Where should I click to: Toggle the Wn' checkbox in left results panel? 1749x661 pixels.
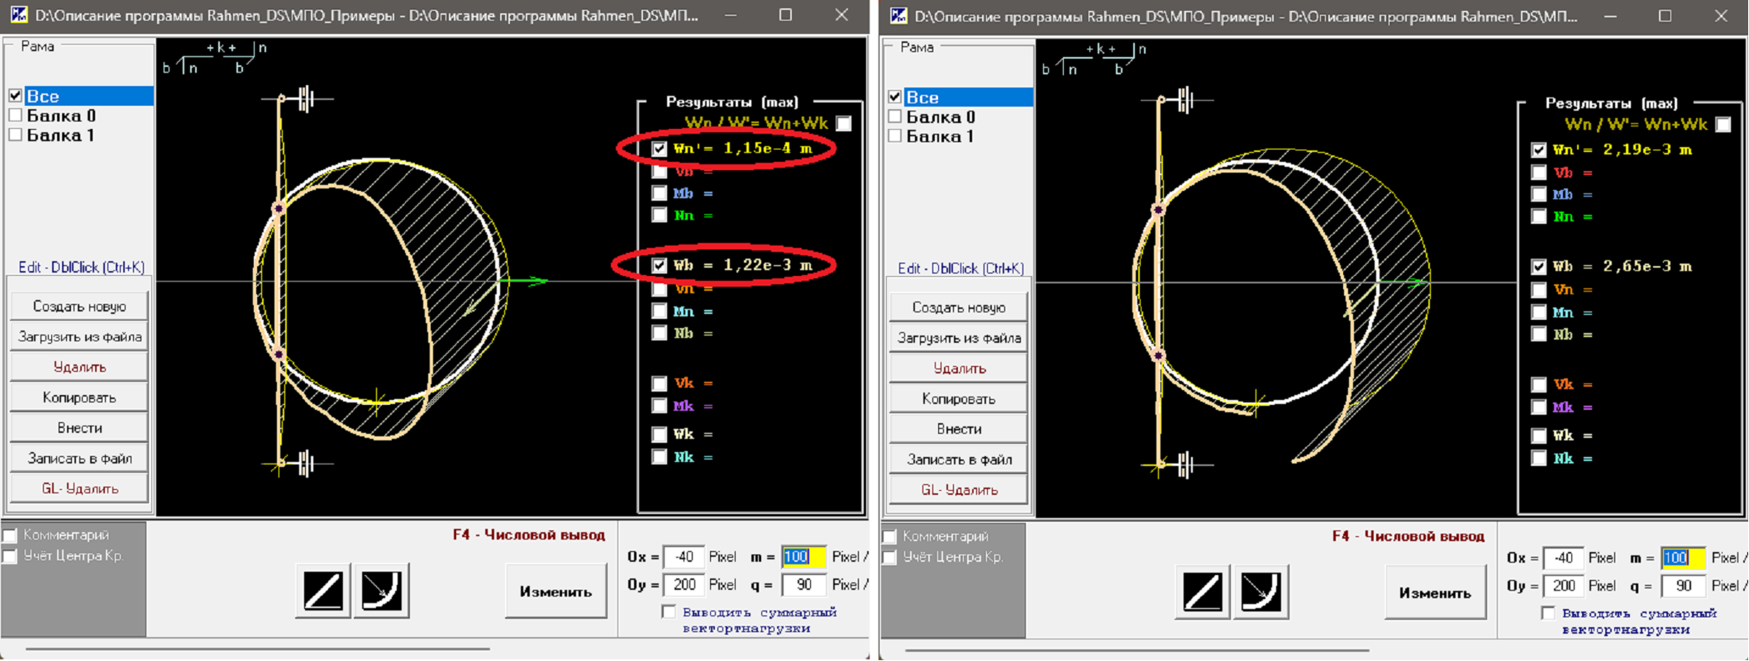pos(659,150)
